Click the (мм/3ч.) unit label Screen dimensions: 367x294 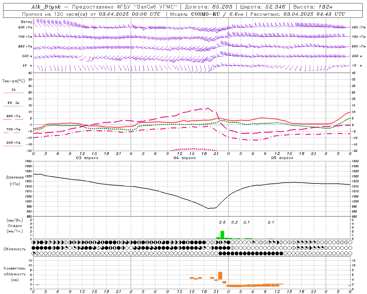tap(15, 220)
